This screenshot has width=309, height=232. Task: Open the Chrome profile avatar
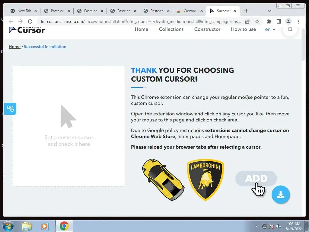tap(288, 21)
